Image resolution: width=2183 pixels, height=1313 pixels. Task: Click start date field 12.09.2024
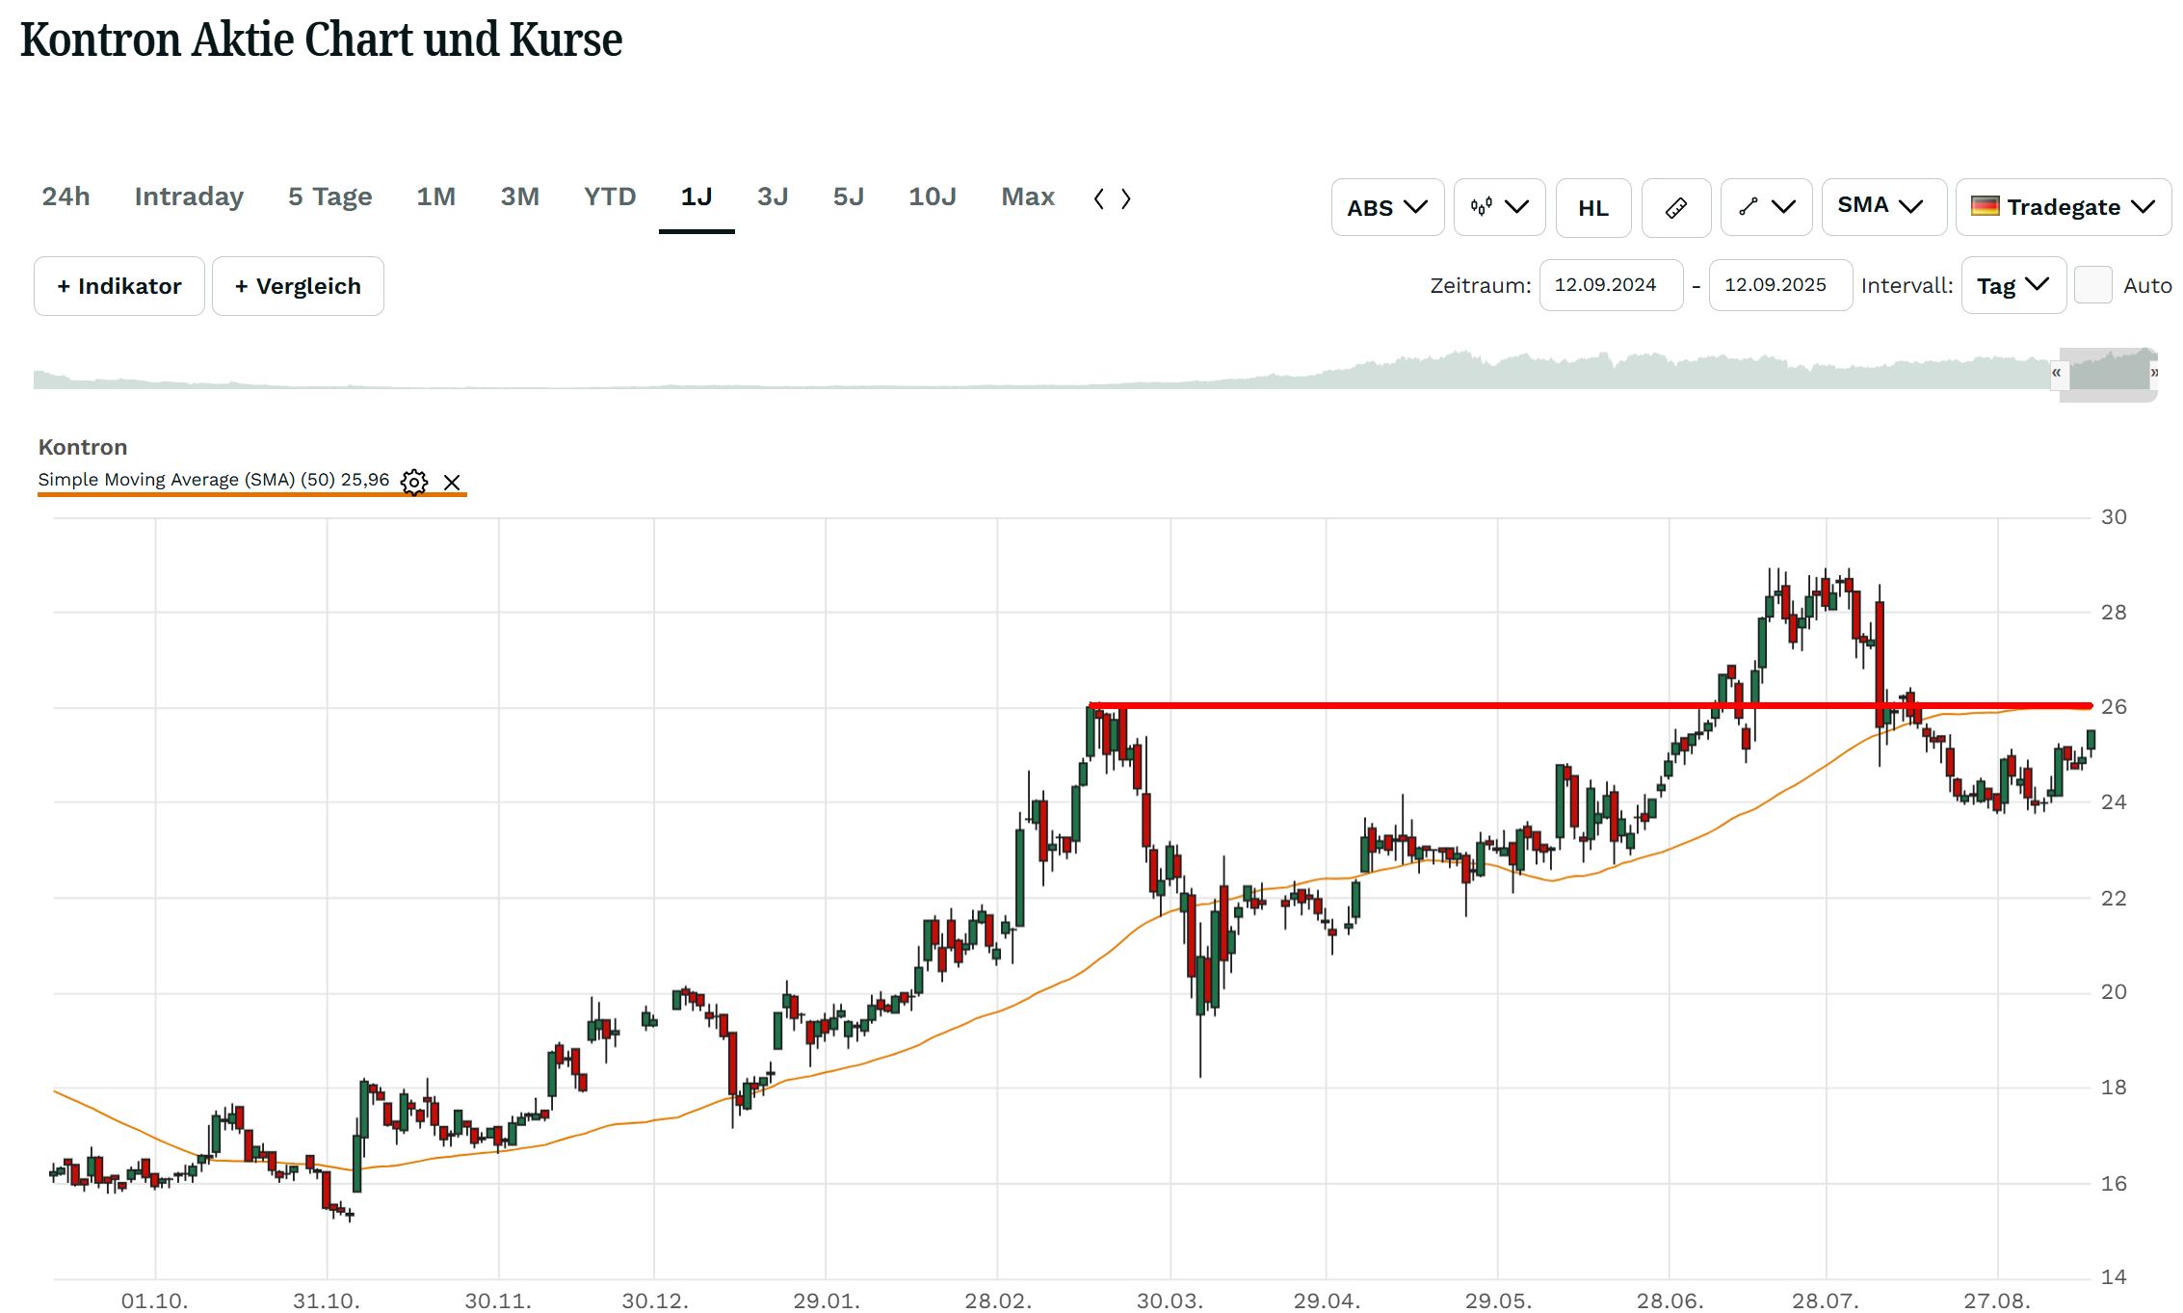1611,285
